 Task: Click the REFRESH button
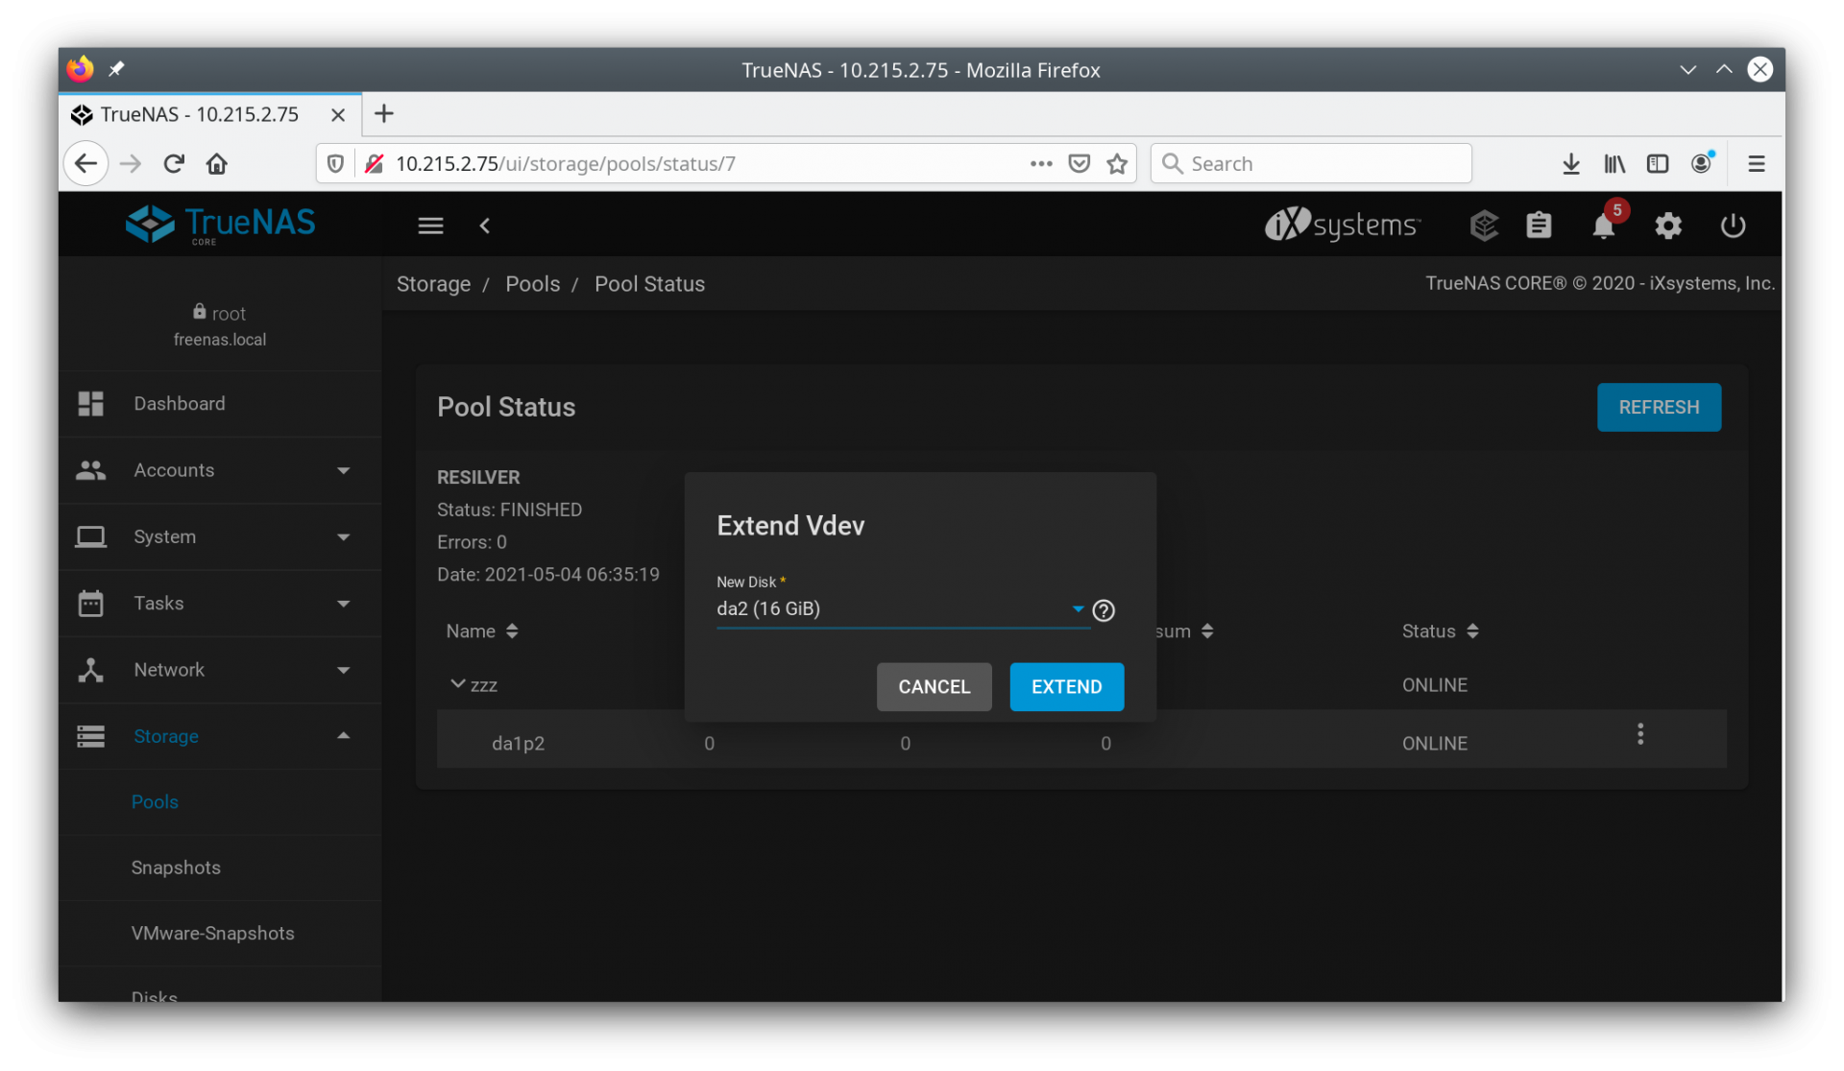click(1659, 407)
